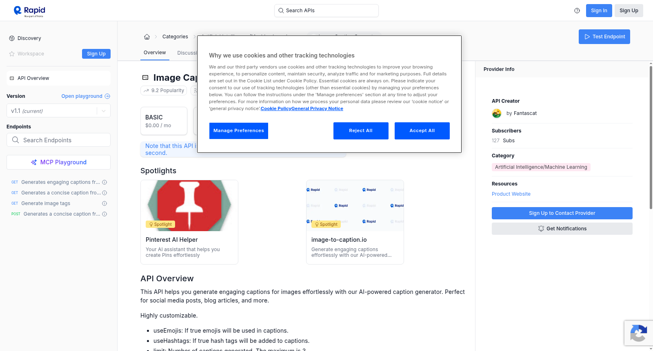Click Test Endpoint button
Viewport: 653px width, 351px height.
click(x=604, y=37)
